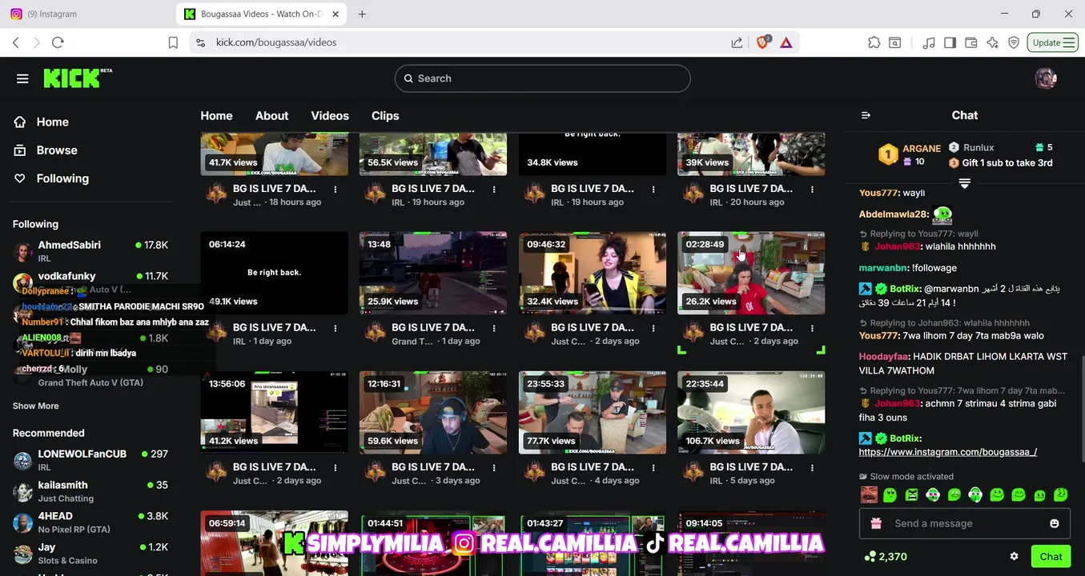This screenshot has height=576, width=1085.
Task: Open options for 5 days ago IRL video
Action: (x=812, y=467)
